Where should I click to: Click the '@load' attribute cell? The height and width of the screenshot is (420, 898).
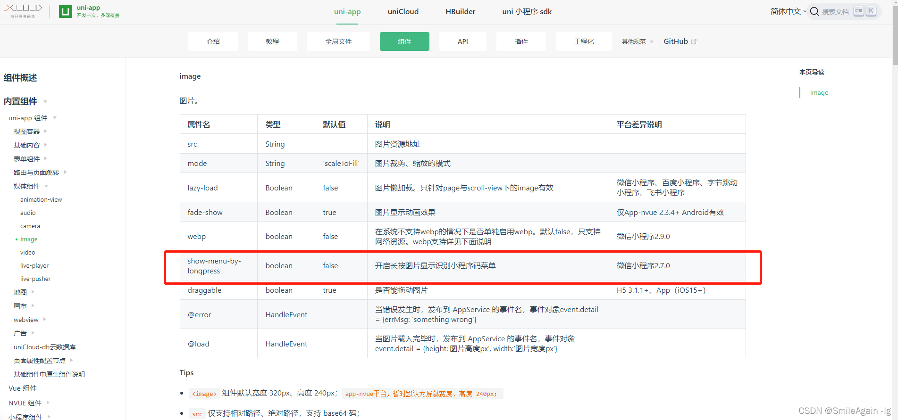click(x=218, y=344)
